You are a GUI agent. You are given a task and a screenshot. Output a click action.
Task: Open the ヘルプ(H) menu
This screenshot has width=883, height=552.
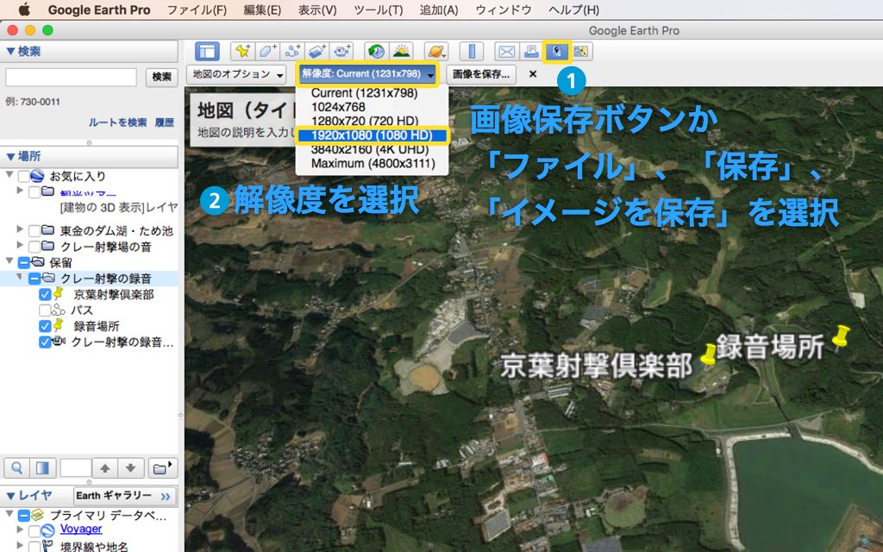pyautogui.click(x=573, y=10)
